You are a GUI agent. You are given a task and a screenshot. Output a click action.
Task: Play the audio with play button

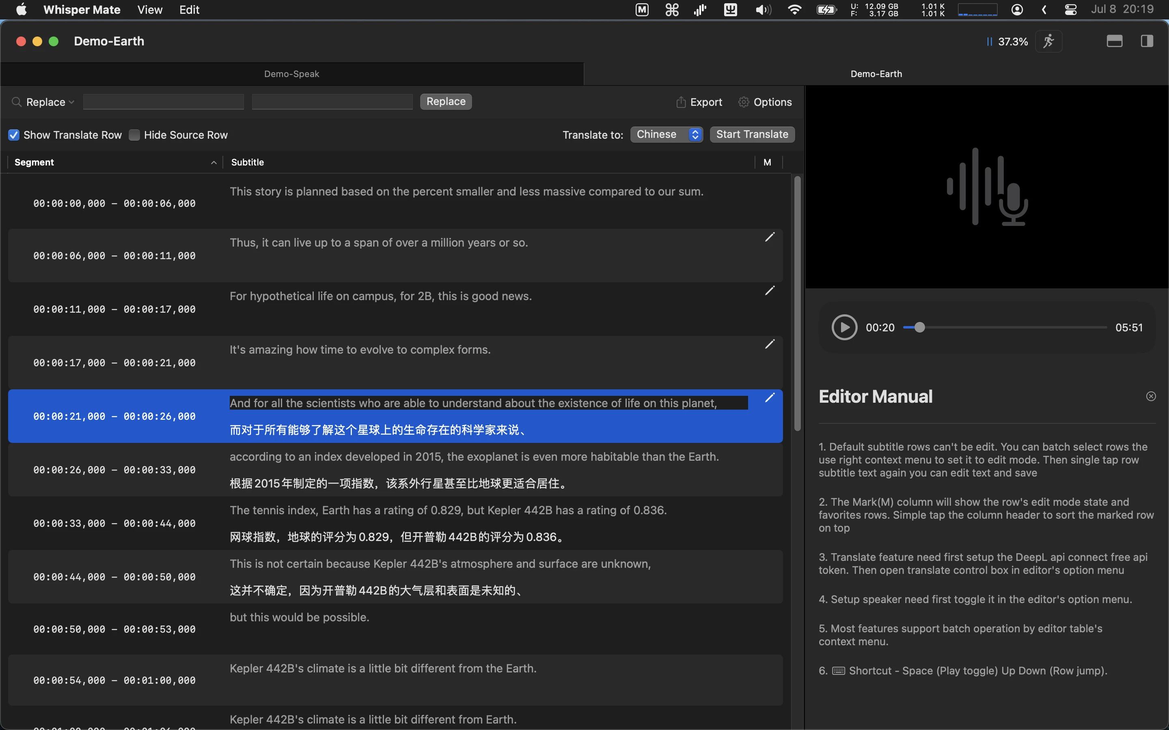point(844,327)
